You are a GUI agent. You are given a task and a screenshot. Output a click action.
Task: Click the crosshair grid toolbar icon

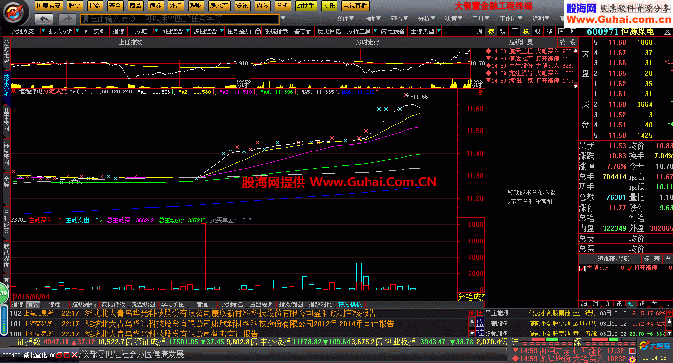[x=514, y=31]
